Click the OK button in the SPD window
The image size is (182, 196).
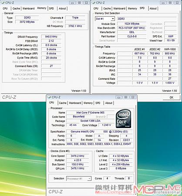[172, 98]
